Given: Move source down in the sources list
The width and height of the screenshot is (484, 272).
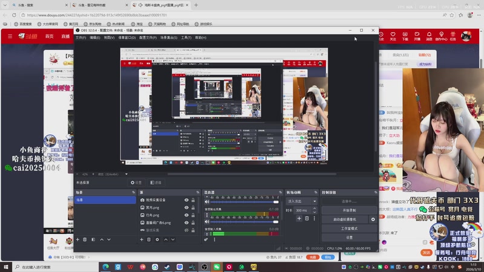Looking at the screenshot, I should [x=173, y=239].
